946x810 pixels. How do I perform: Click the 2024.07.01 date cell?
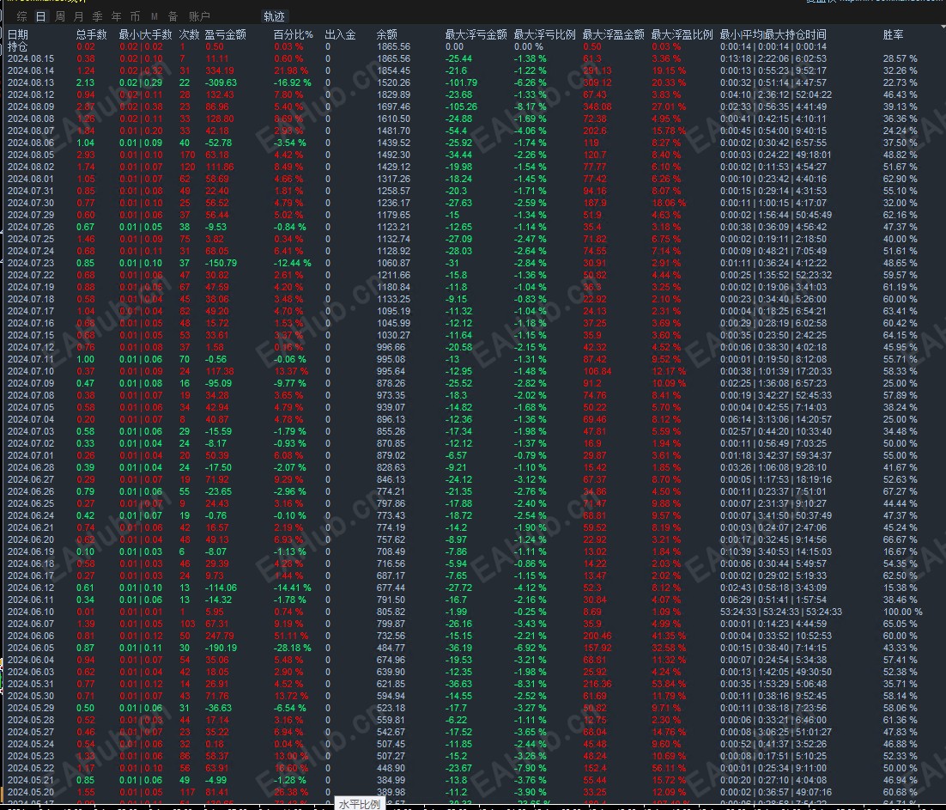click(x=31, y=456)
